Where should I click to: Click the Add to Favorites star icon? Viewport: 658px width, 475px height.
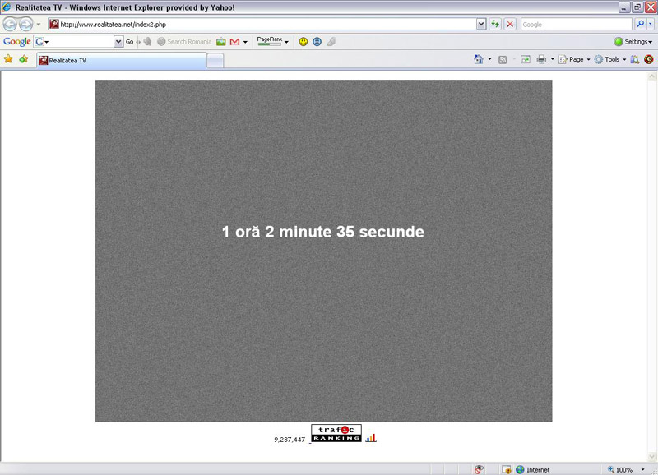tap(24, 59)
